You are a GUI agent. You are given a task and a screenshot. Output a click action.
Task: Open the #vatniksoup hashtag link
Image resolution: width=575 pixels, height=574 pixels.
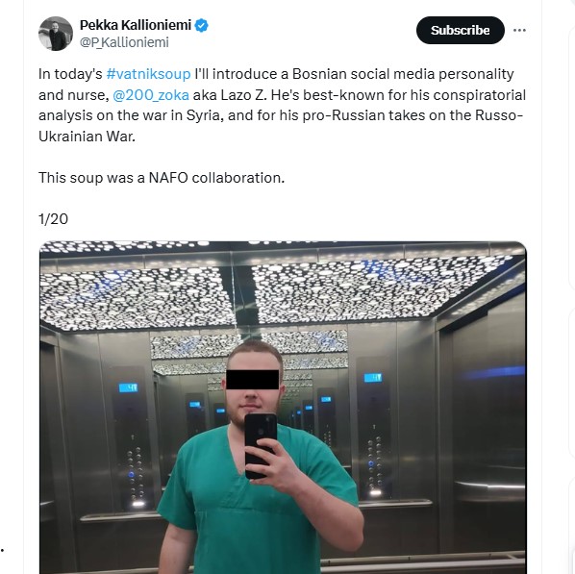point(148,74)
